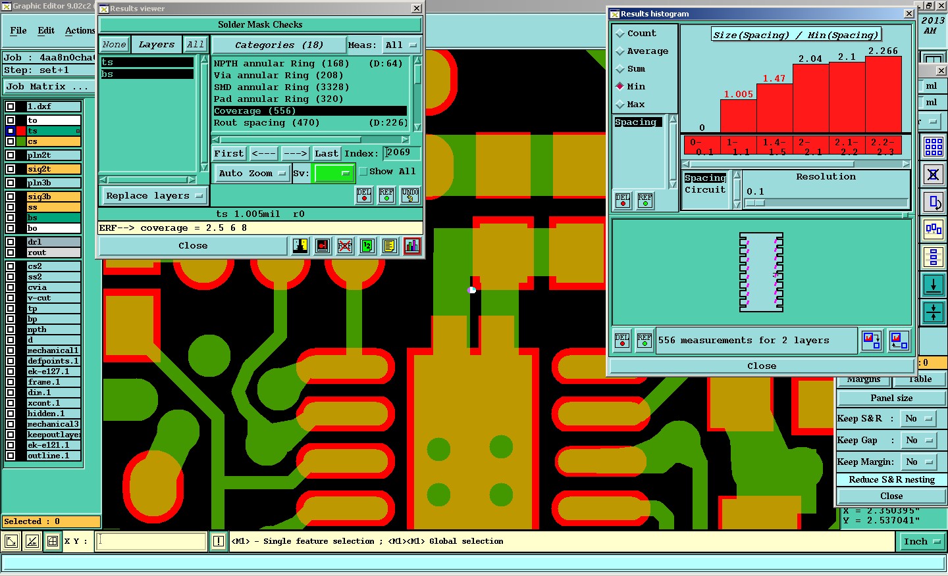Select the Count radio option
This screenshot has height=576, width=948.
click(619, 33)
